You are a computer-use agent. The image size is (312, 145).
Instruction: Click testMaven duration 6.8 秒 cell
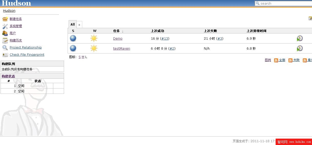tap(251, 49)
